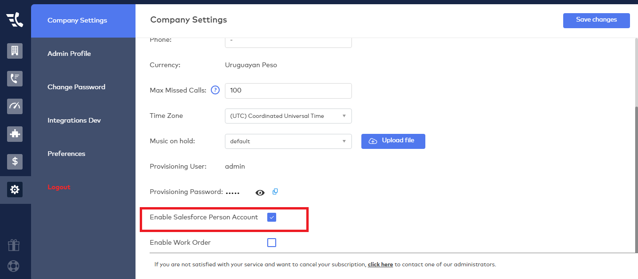Open the Admin Profile menu item
This screenshot has width=638, height=279.
69,54
